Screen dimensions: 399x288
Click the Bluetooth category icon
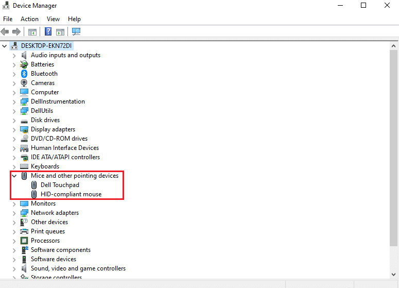coord(24,74)
